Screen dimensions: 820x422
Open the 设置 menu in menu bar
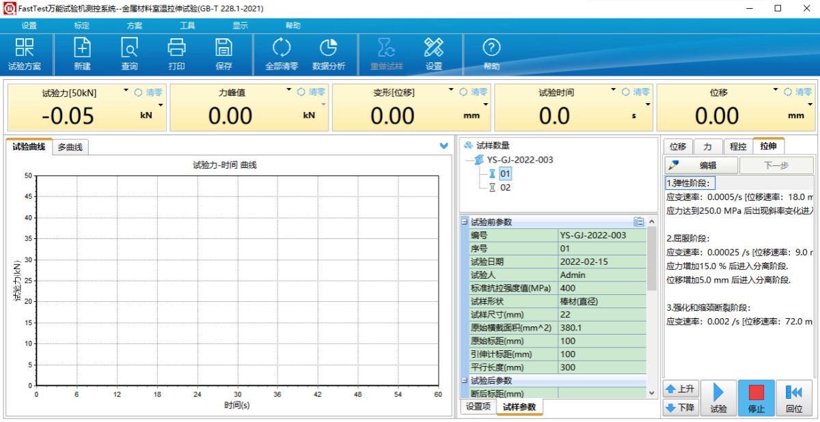[x=29, y=25]
